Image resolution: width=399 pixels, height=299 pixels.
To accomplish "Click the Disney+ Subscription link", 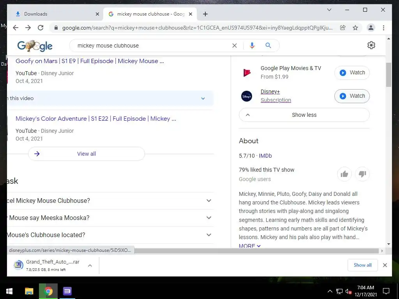I will point(275,100).
